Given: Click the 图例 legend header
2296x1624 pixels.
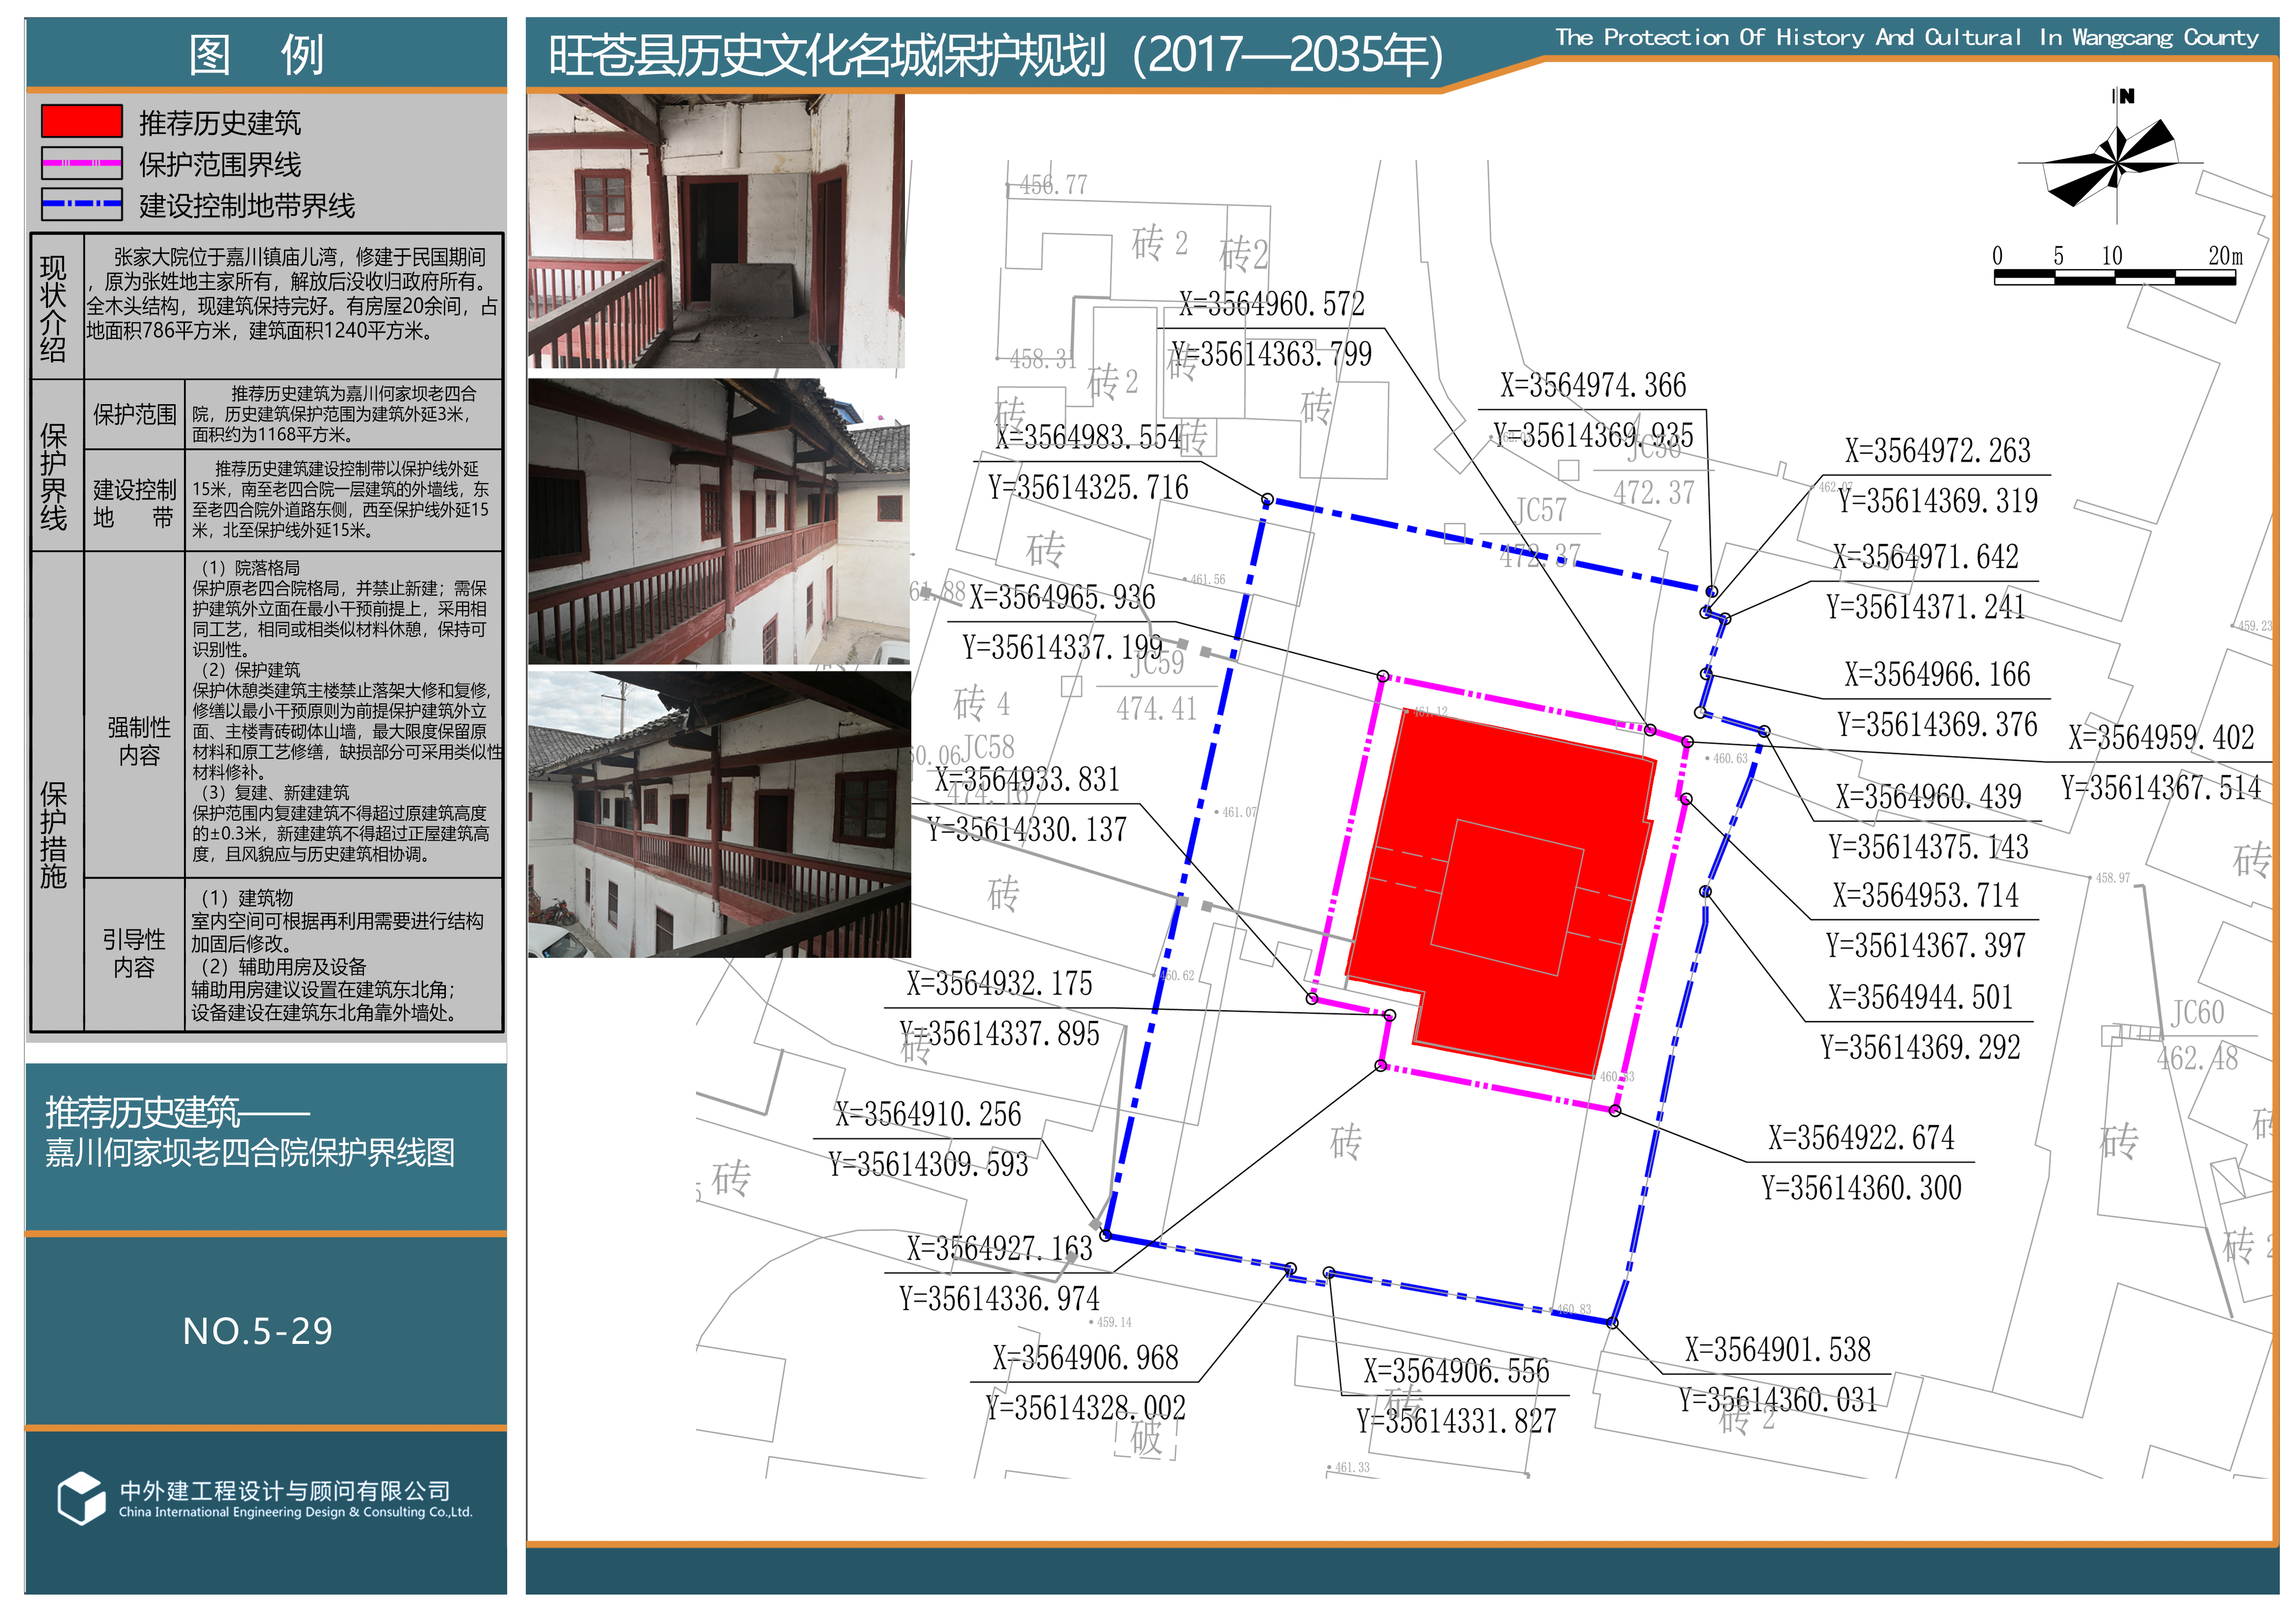Looking at the screenshot, I should pos(257,54).
